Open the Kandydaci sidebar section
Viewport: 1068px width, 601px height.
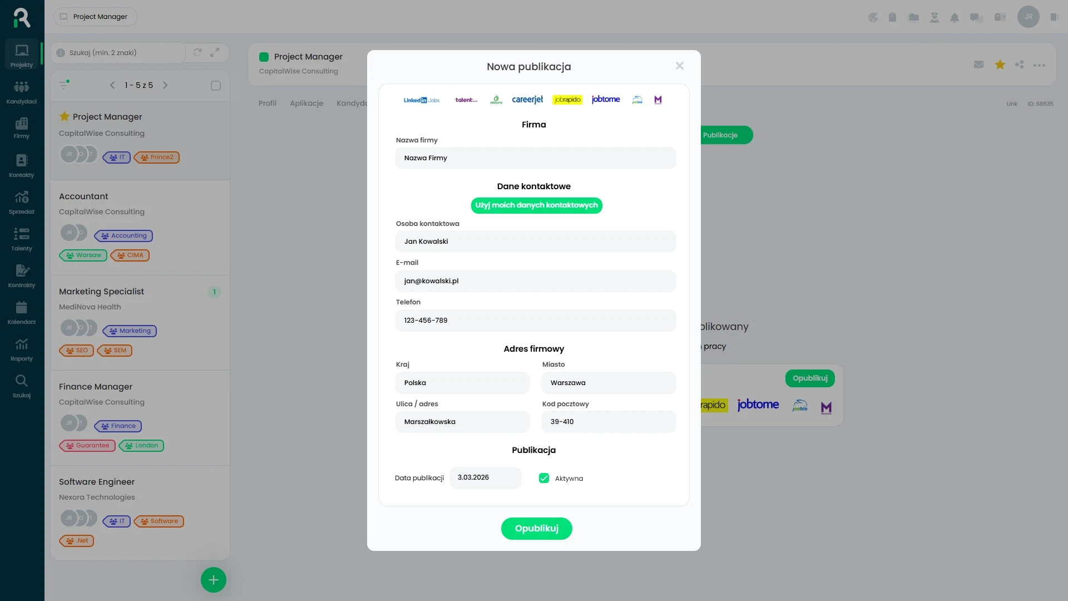tap(22, 92)
